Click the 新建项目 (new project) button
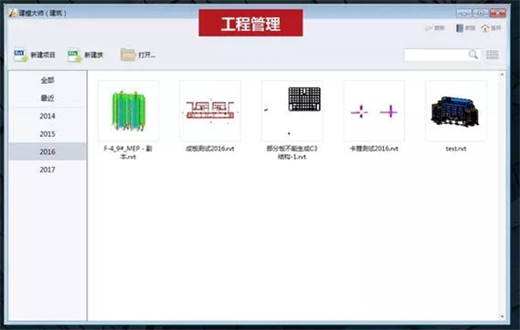 (x=35, y=55)
